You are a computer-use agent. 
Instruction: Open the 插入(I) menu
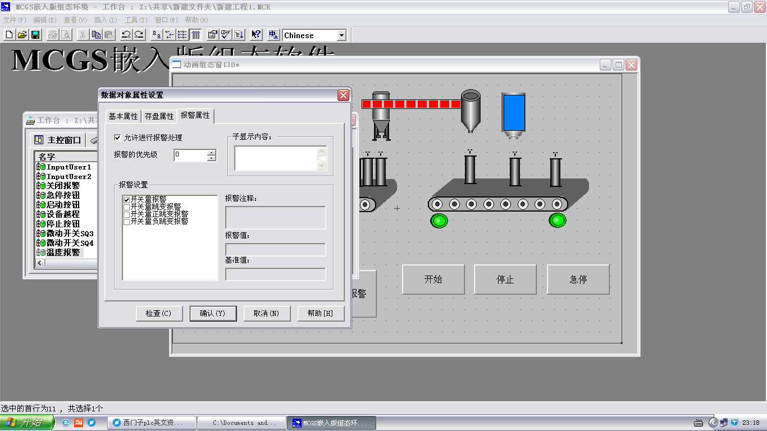(x=106, y=20)
